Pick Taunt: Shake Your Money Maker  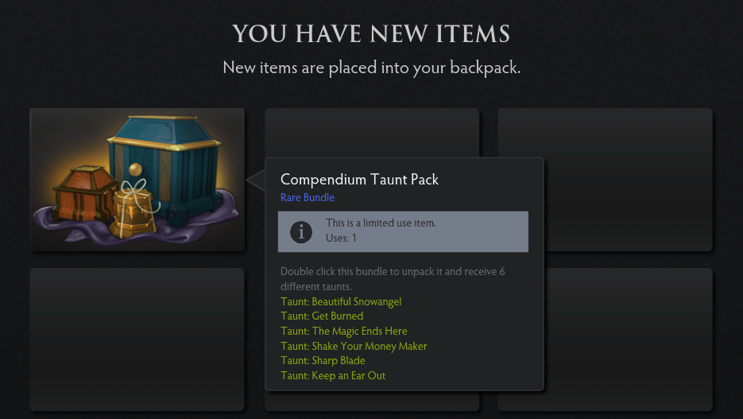(x=354, y=346)
